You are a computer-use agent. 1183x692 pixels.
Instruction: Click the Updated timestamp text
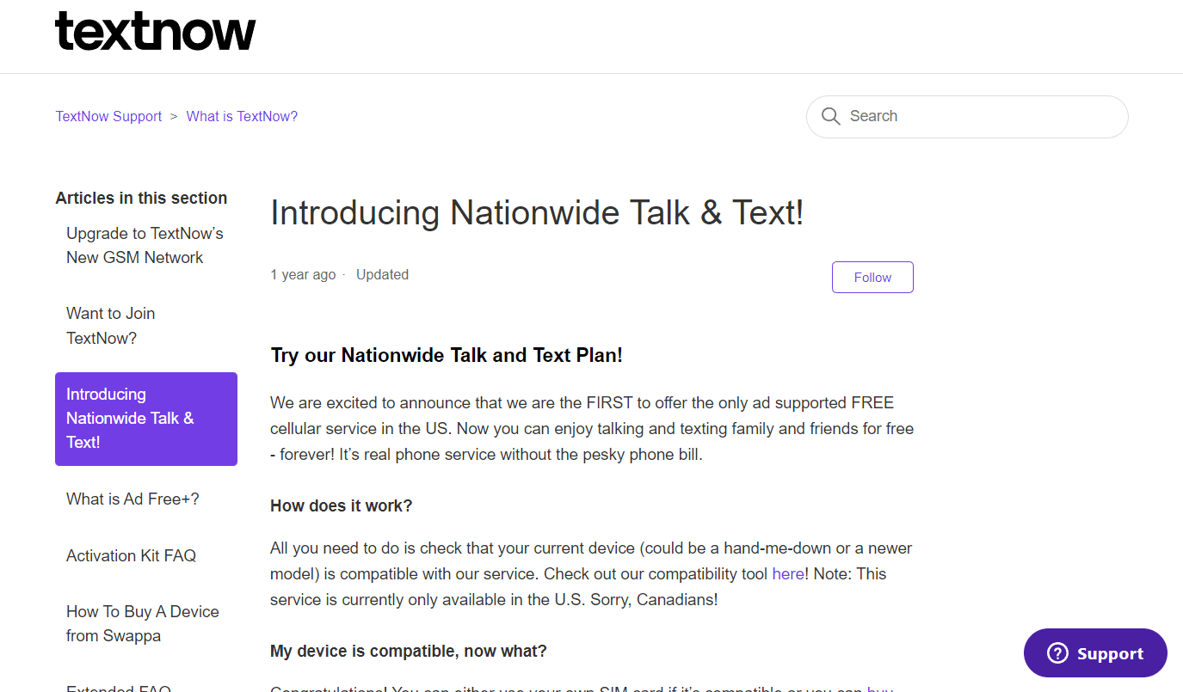pos(382,274)
